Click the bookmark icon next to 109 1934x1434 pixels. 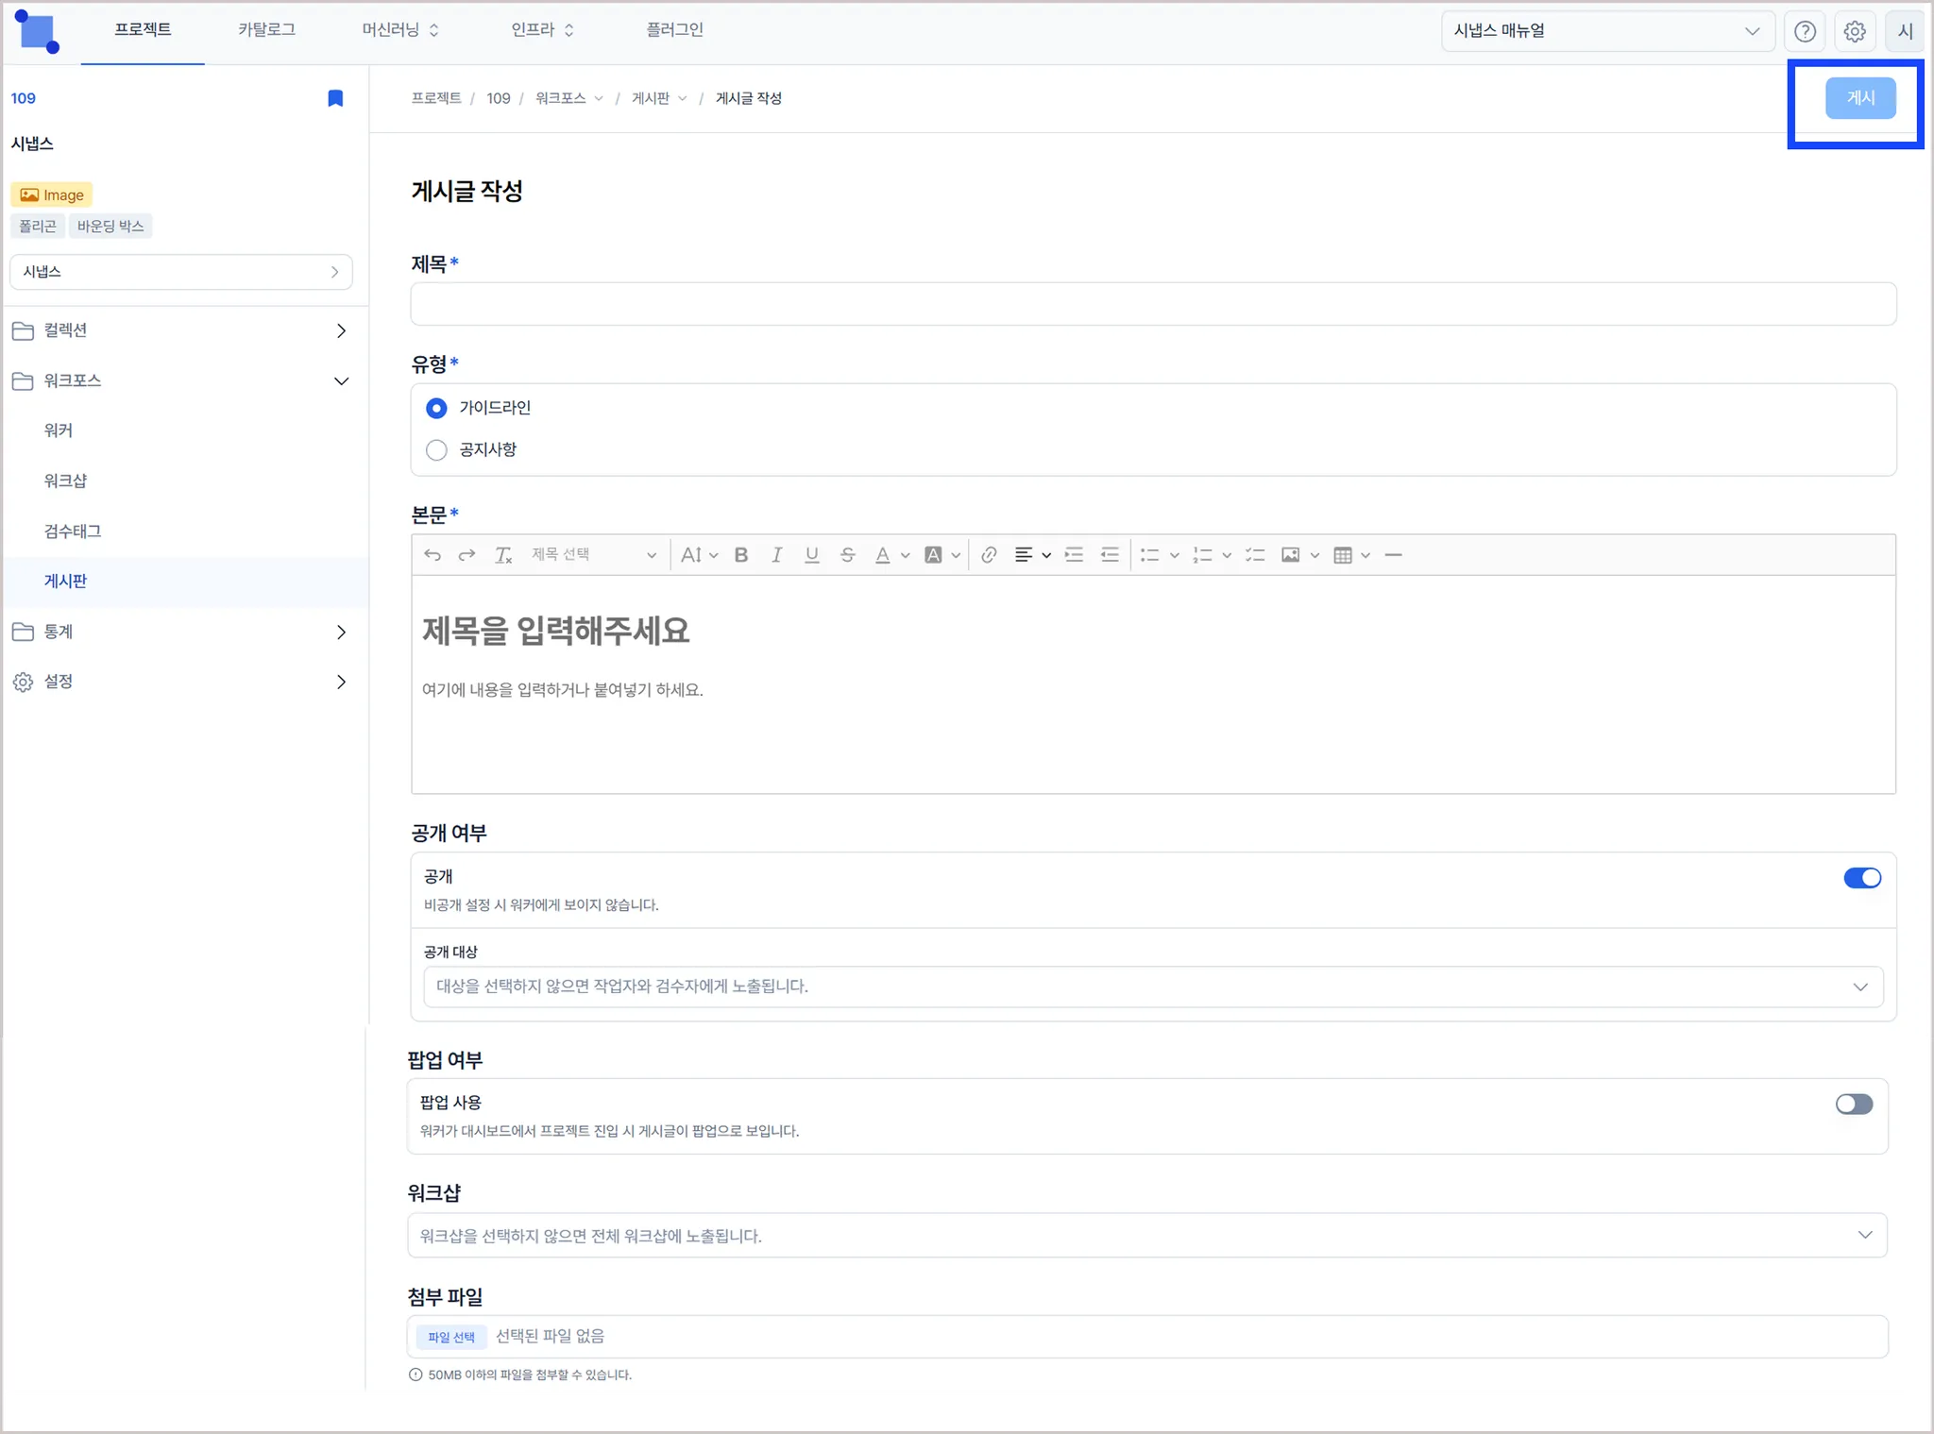coord(335,98)
